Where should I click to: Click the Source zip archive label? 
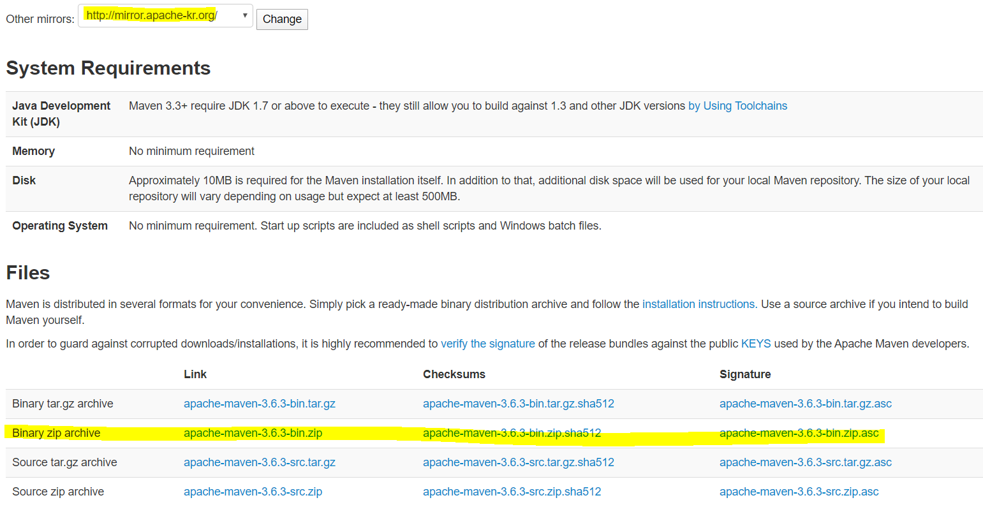[x=58, y=492]
